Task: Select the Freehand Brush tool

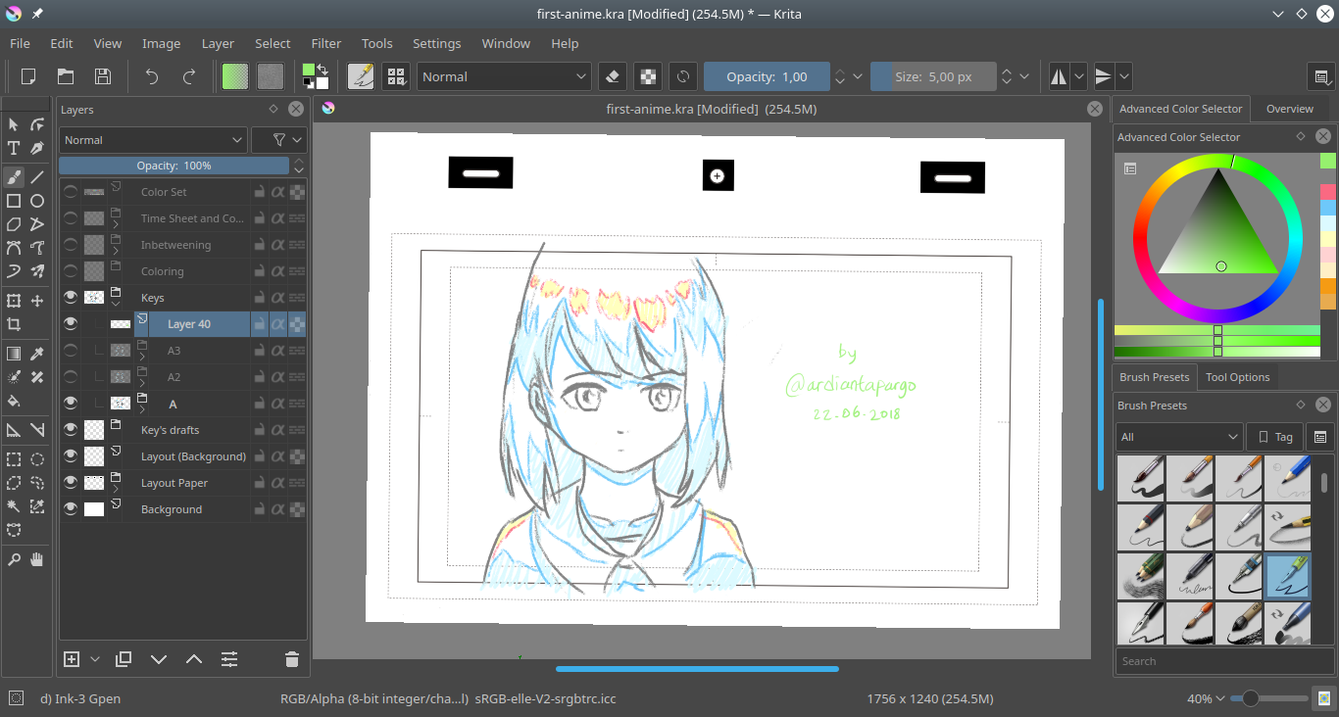Action: tap(14, 176)
